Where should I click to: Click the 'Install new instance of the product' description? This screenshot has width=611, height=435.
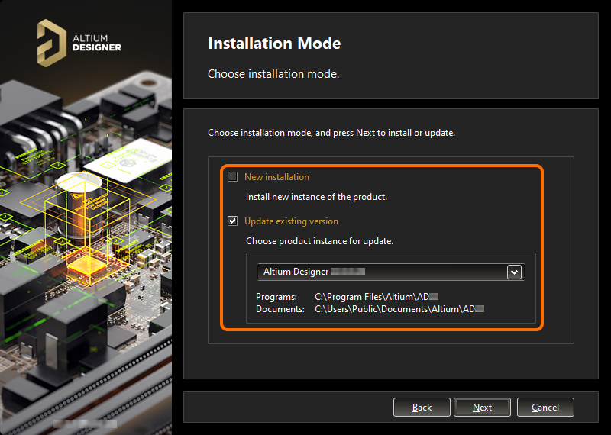tap(316, 197)
